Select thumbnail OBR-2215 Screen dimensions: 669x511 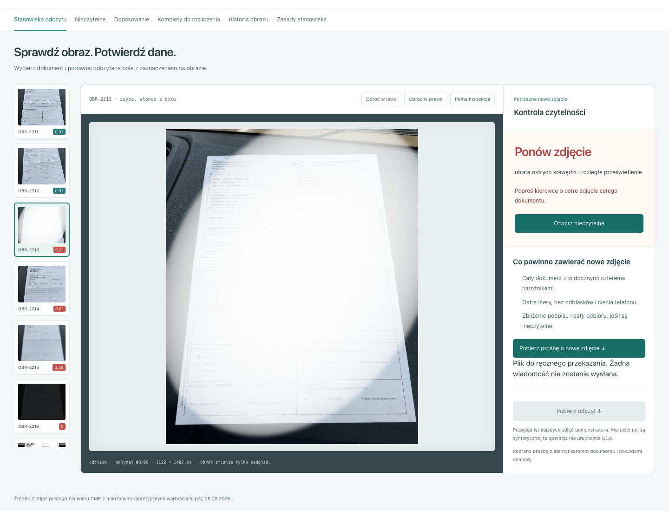42,347
